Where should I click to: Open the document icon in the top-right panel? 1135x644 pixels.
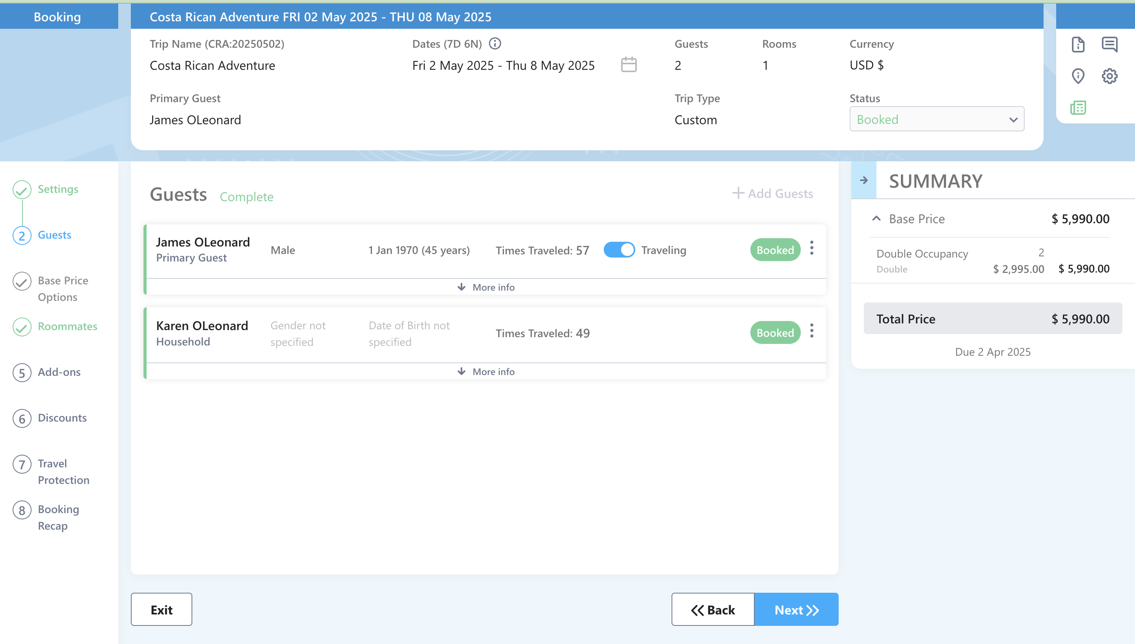point(1077,44)
